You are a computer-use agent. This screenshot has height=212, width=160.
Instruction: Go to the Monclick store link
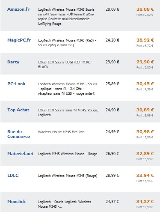pos(17,202)
